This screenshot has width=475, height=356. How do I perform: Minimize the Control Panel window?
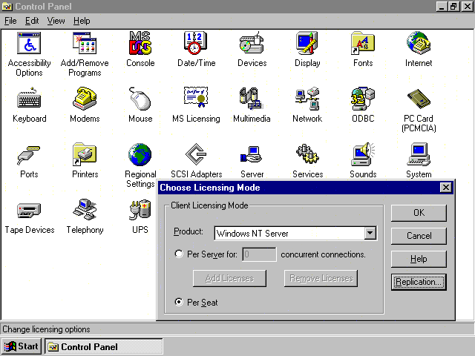coord(442,7)
